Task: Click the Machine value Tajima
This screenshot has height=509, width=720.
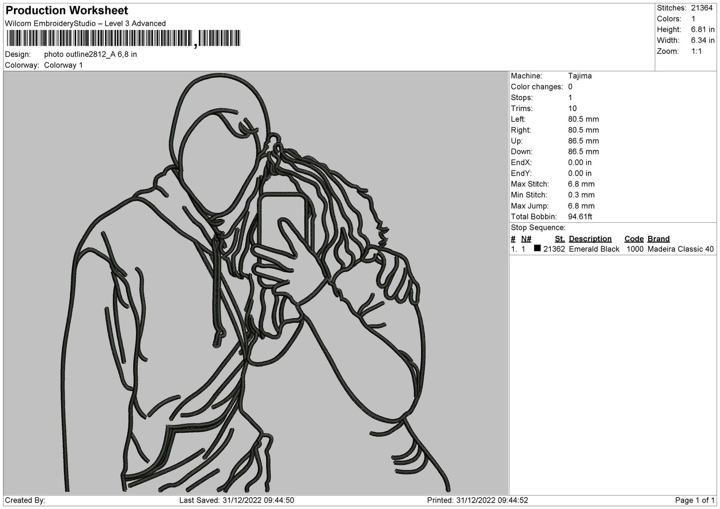Action: [580, 76]
